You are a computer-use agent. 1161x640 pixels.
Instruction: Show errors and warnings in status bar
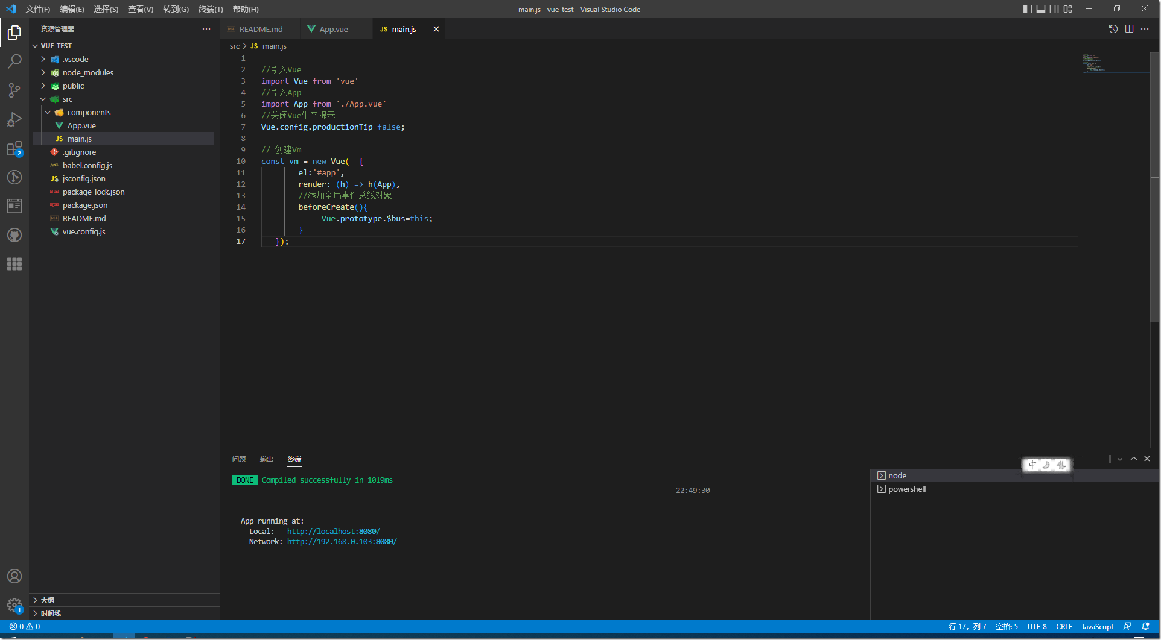tap(25, 627)
